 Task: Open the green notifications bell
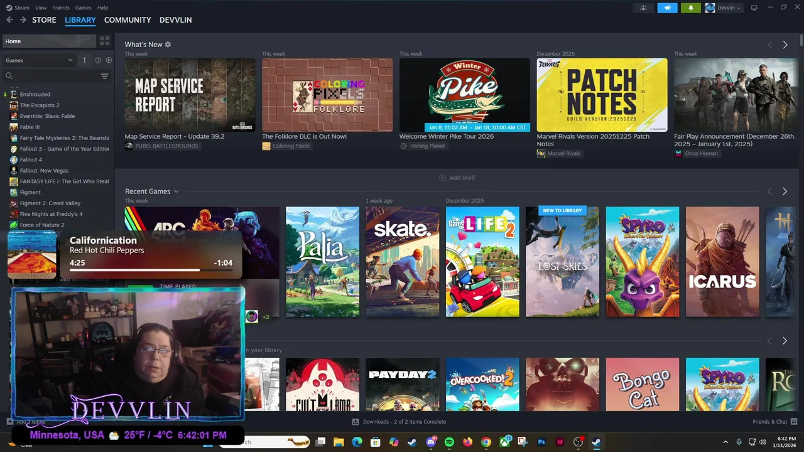coord(690,8)
